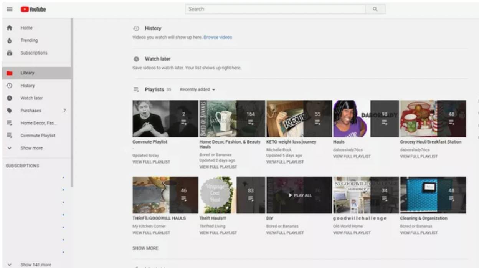479x268 pixels.
Task: View full playlist for KETO weight loss journey
Action: 285,162
